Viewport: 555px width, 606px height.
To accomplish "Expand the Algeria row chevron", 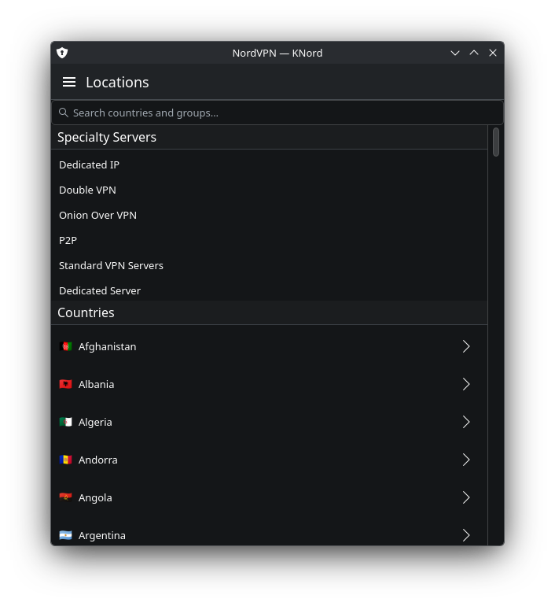I will pos(466,422).
